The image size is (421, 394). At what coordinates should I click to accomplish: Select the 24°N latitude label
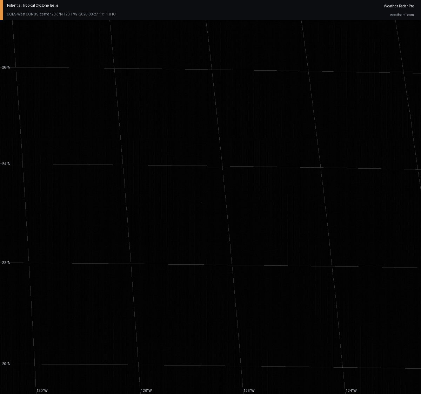click(6, 164)
